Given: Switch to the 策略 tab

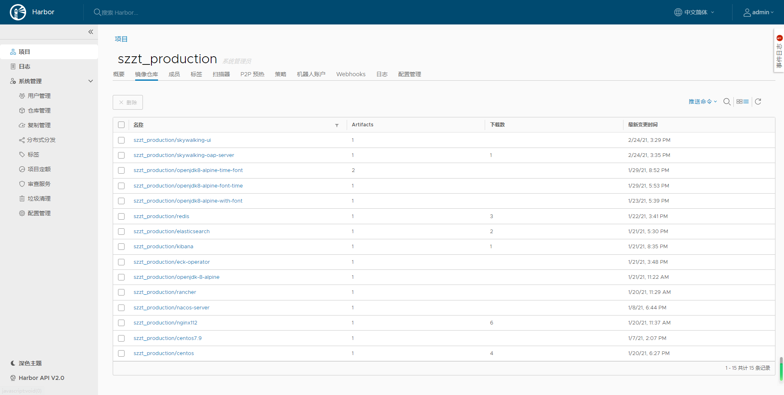Looking at the screenshot, I should coord(281,74).
